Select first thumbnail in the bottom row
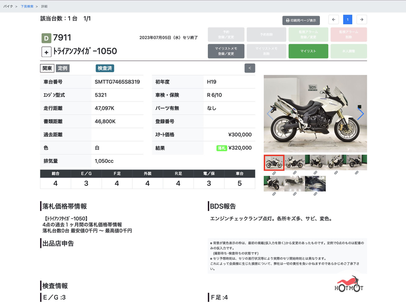Screen dimensions: 406x304 274,183
